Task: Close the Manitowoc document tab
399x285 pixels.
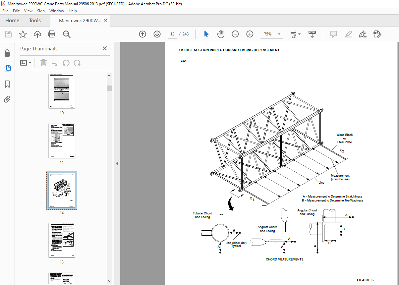Action: point(105,21)
